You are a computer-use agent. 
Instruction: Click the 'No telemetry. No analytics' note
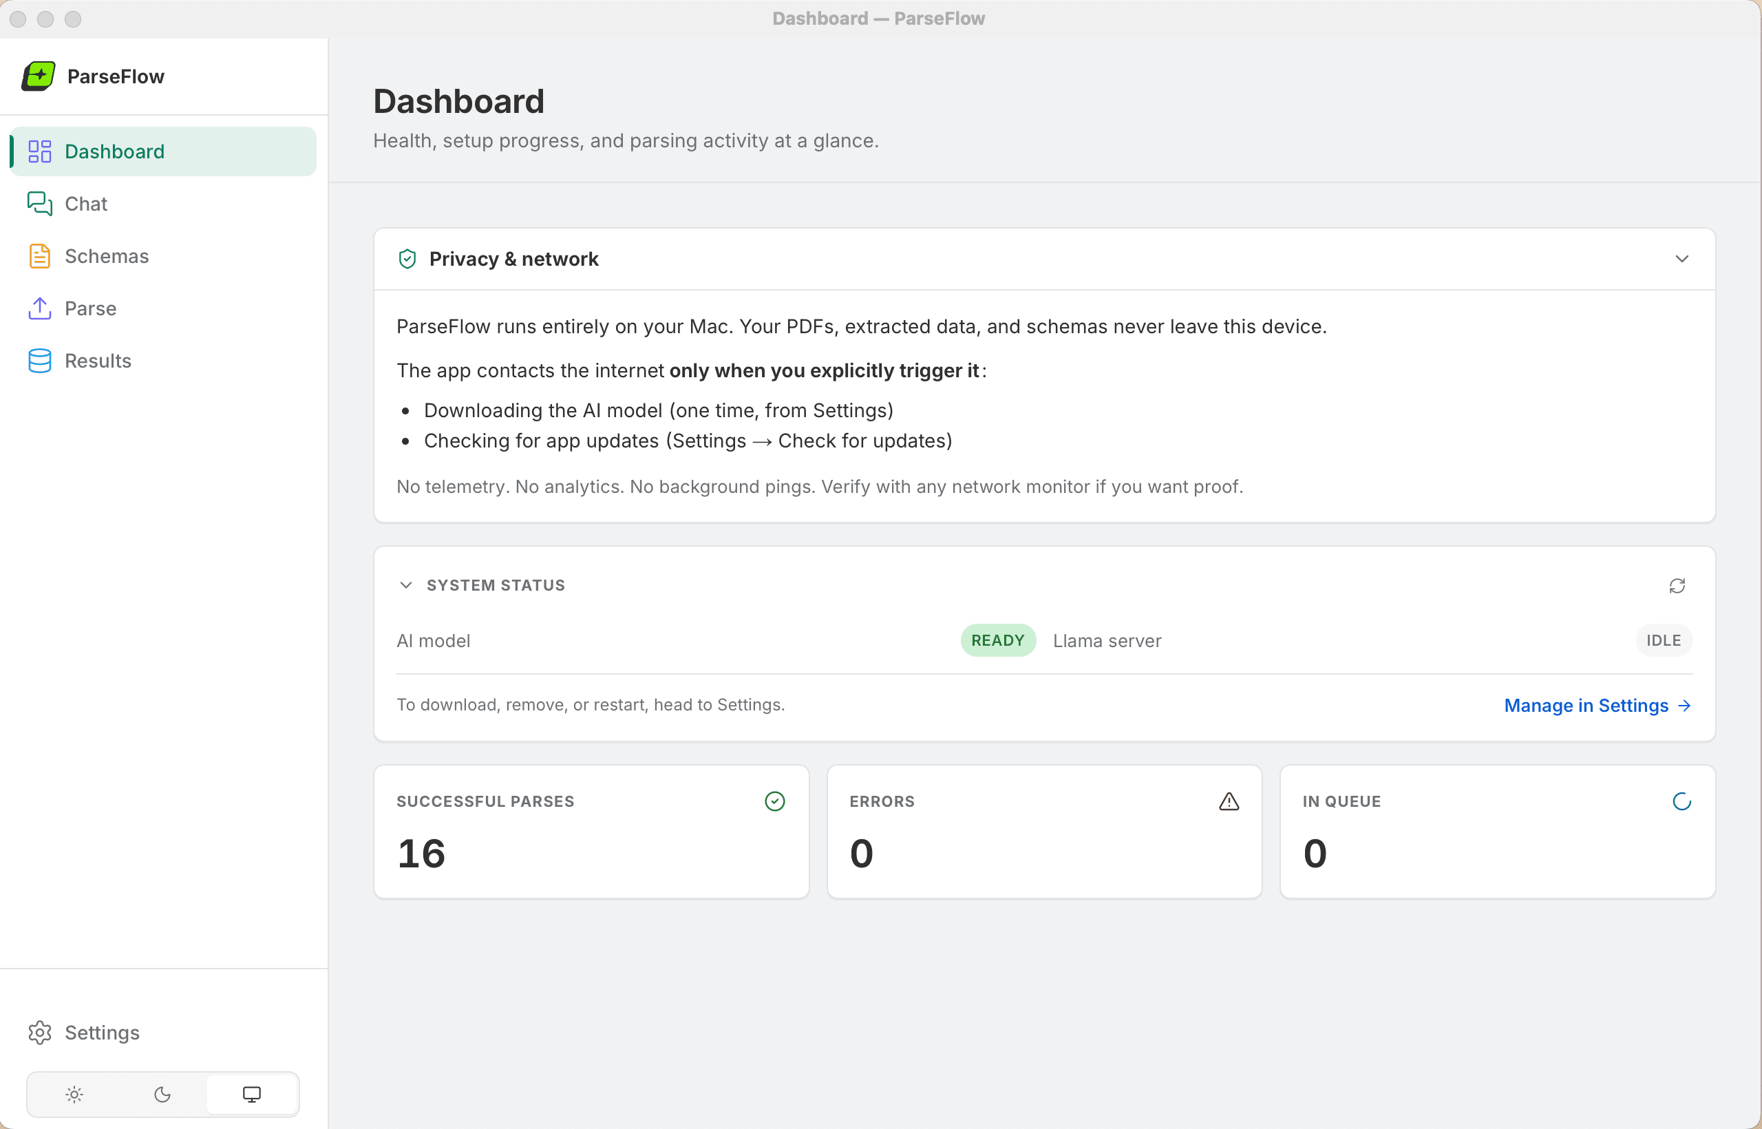coord(820,487)
